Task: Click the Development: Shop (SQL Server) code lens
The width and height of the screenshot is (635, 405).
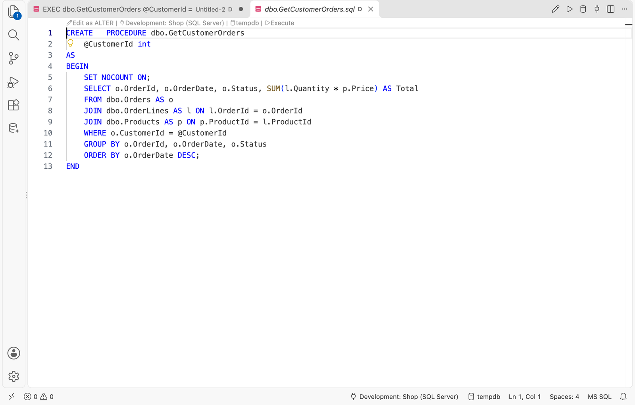Action: click(172, 23)
